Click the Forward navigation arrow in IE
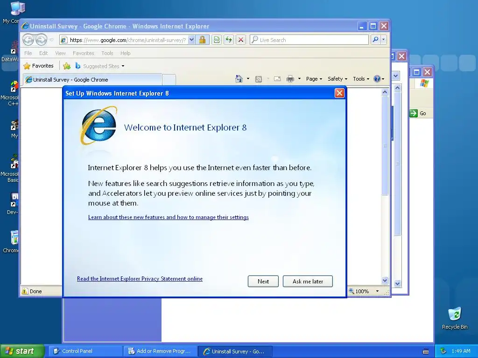The width and height of the screenshot is (478, 358). click(x=41, y=40)
